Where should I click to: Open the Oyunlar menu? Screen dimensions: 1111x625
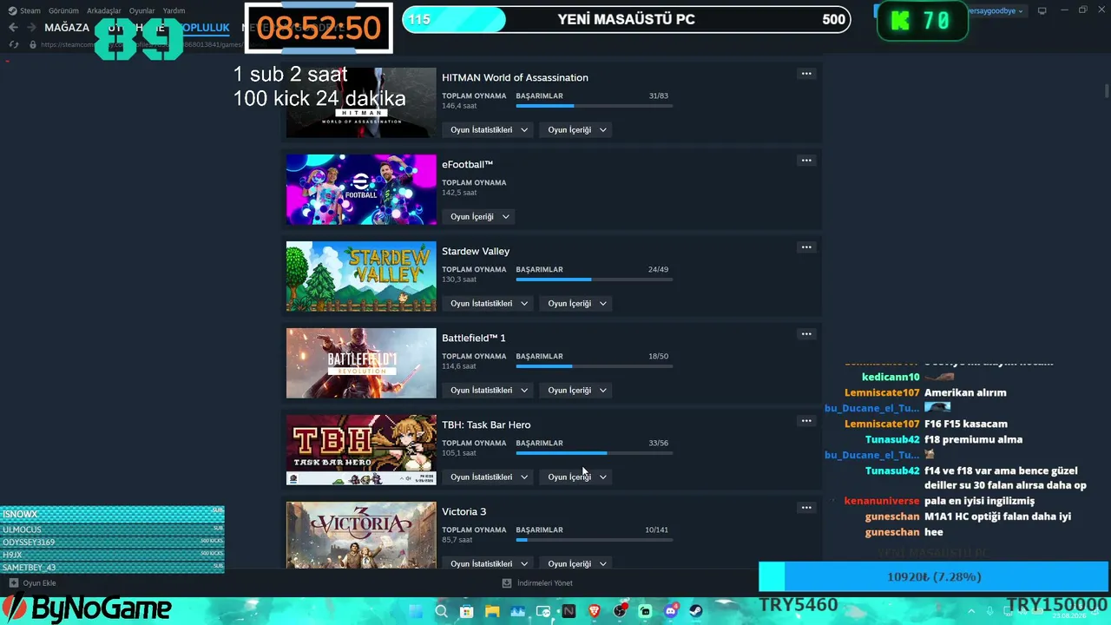142,10
